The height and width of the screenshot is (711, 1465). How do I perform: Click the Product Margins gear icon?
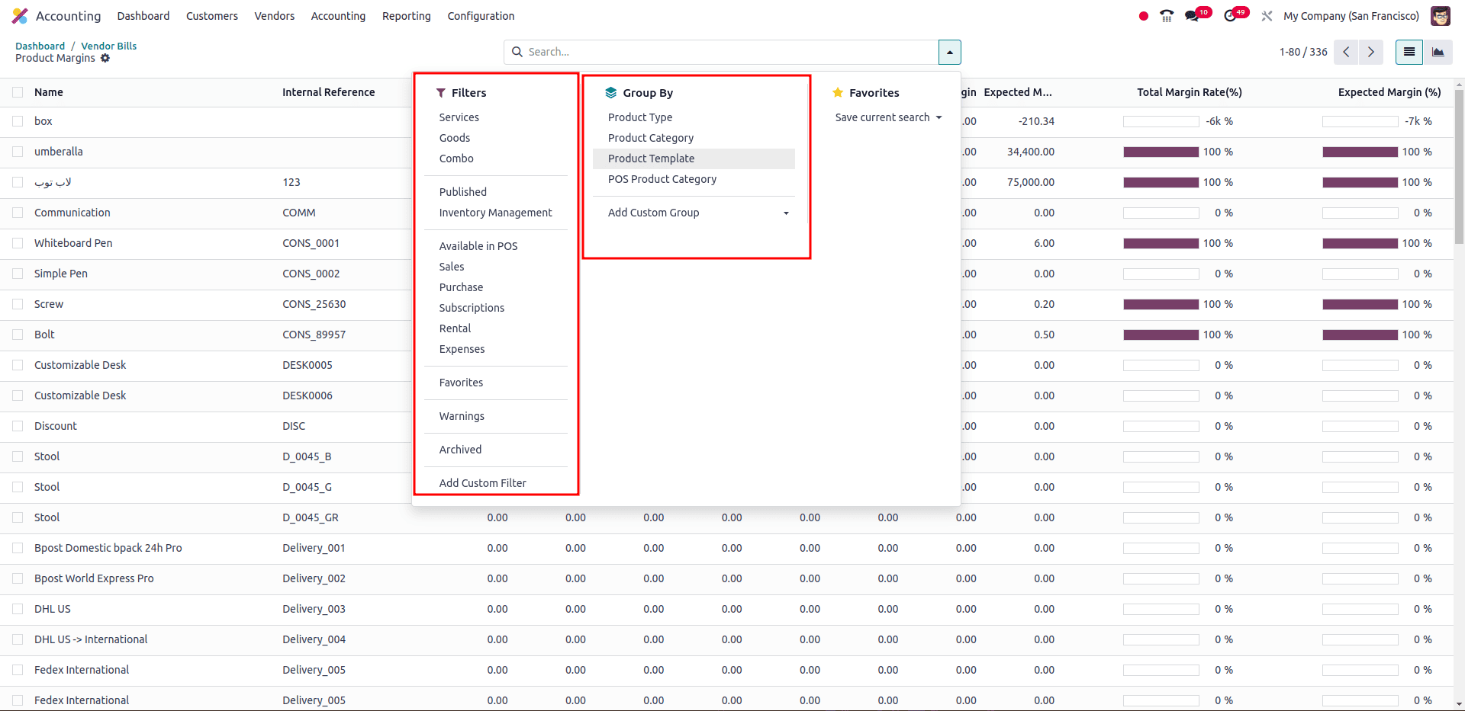105,58
